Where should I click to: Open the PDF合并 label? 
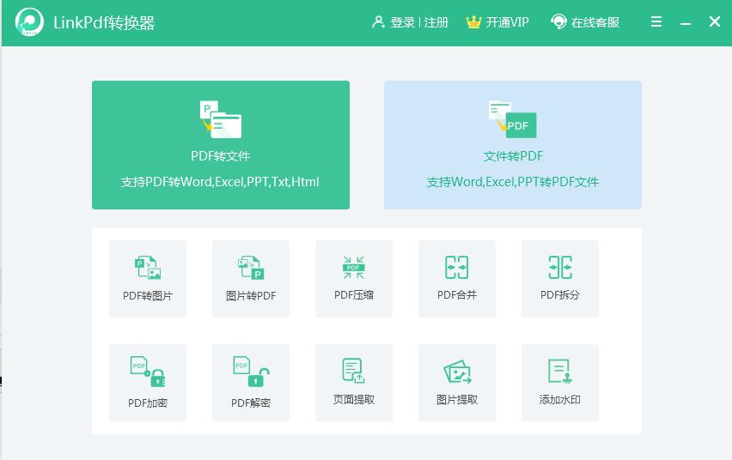(457, 295)
